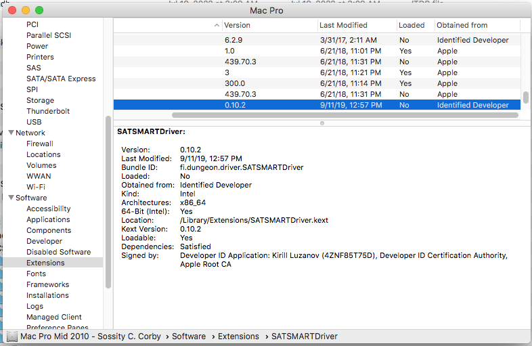Open Managed Client under Software

[x=54, y=317]
